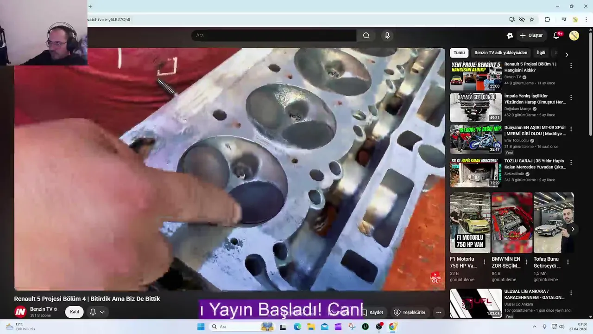Click the Katıl join button

pos(75,312)
